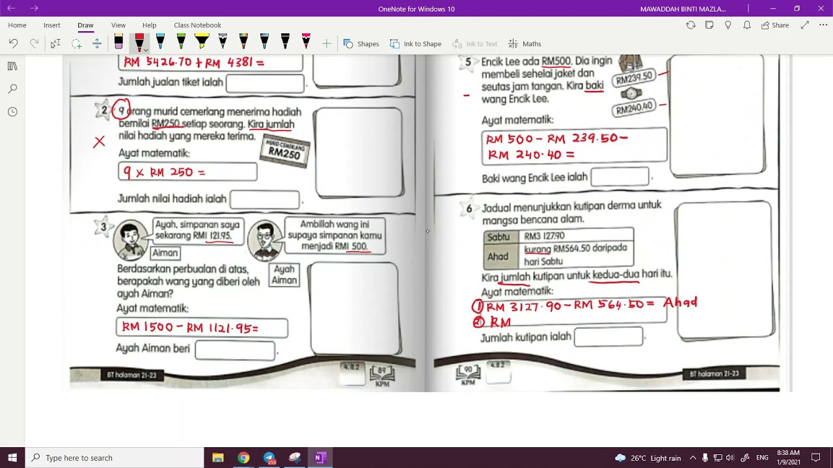Click the account name MAWADDAH BINTI MAZLA...
The height and width of the screenshot is (468, 833).
[x=683, y=9]
